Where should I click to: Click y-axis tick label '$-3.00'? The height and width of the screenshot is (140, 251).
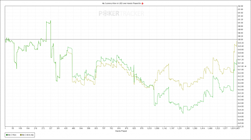point(241,90)
